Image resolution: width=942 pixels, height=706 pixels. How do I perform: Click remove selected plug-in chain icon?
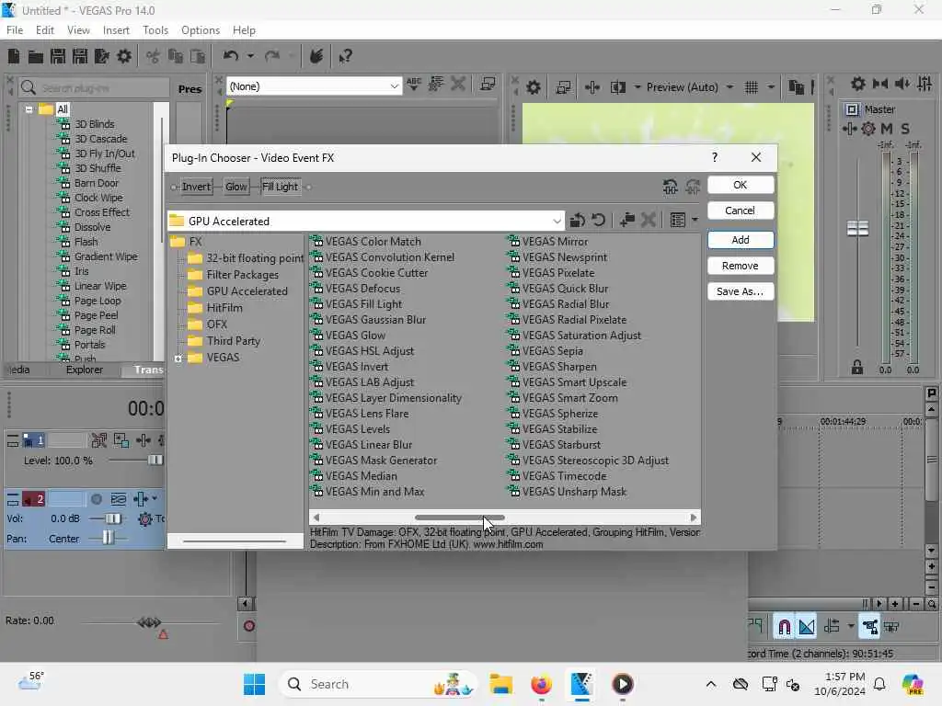coord(692,187)
